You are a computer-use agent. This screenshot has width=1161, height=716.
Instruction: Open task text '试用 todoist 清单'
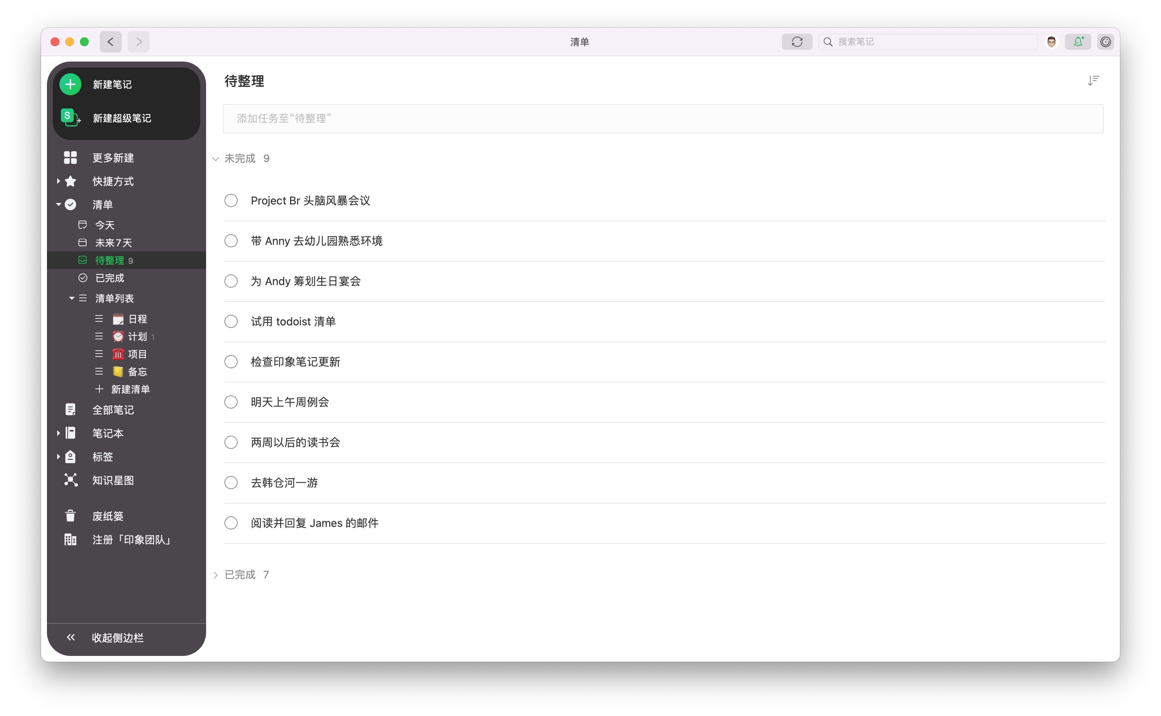(293, 321)
